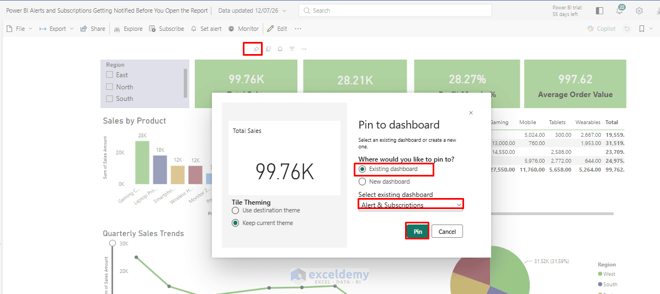Image resolution: width=660 pixels, height=294 pixels.
Task: Click the copy visual icon in visual header
Action: click(268, 49)
